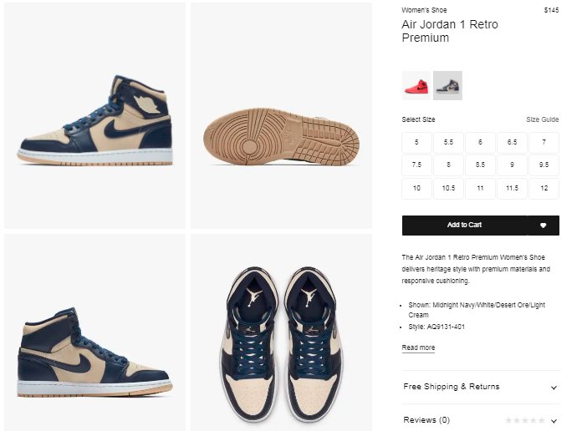The height and width of the screenshot is (431, 582).
Task: Click the review star rating icons
Action: (525, 420)
